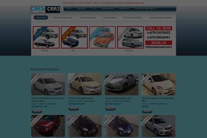Open the silver sedan photo in second row

point(158,126)
